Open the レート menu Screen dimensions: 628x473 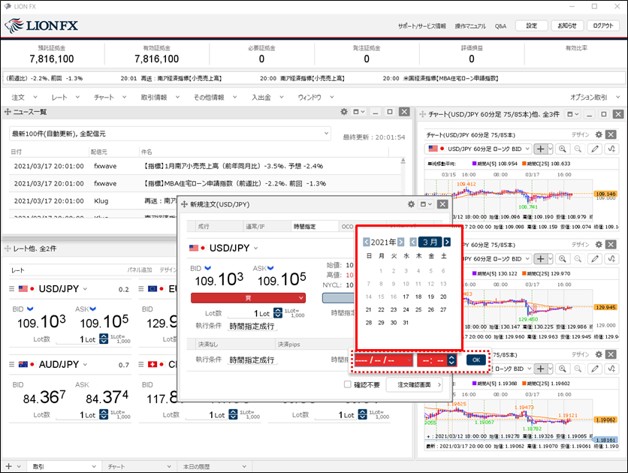(65, 98)
